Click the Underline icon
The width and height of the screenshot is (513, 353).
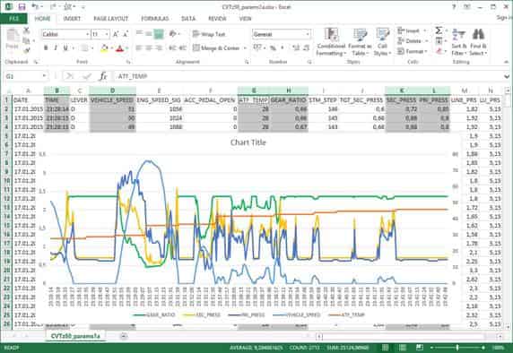pos(65,48)
